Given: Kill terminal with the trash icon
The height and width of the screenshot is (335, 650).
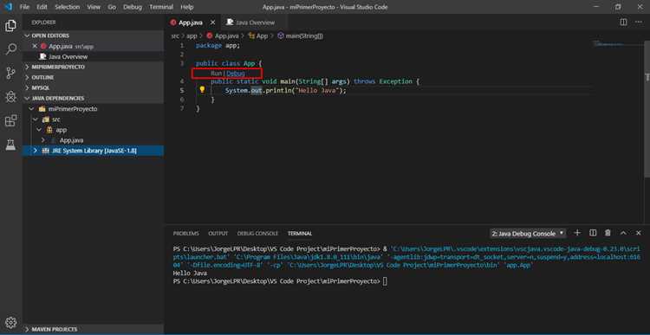Looking at the screenshot, I should coord(608,233).
